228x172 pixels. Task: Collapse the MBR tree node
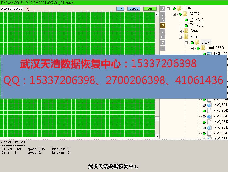pos(169,9)
